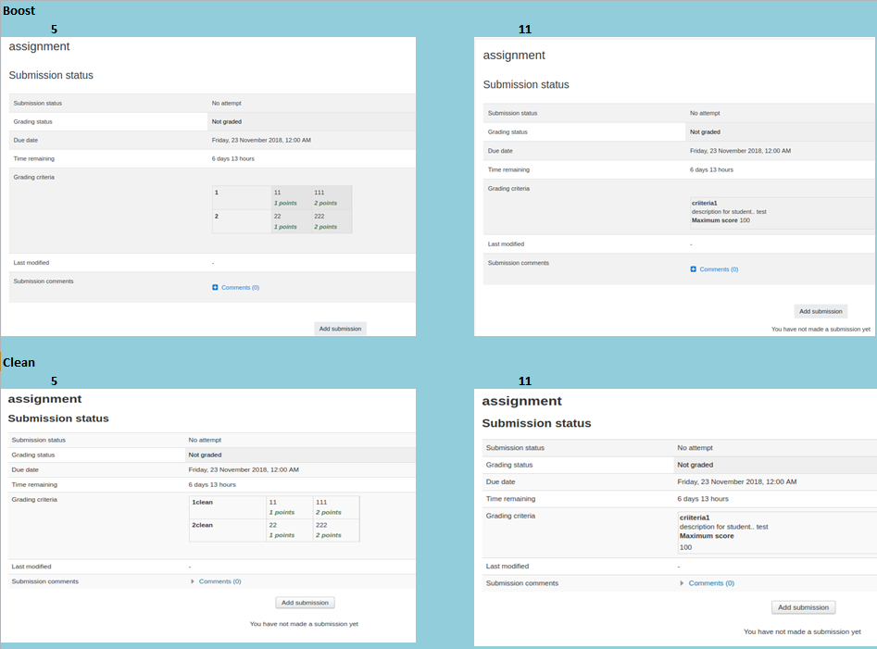
Task: Click criterion '1' in Boost 5 rubric
Action: [242, 197]
